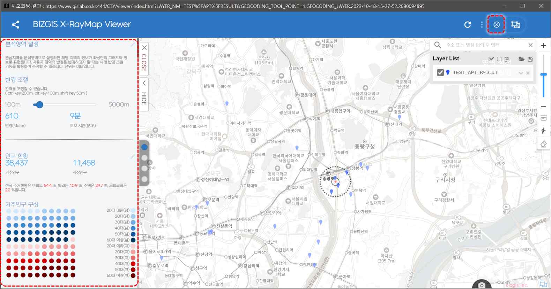Select the ruler measure tool
Screen dimensions: 551x289
[543, 118]
